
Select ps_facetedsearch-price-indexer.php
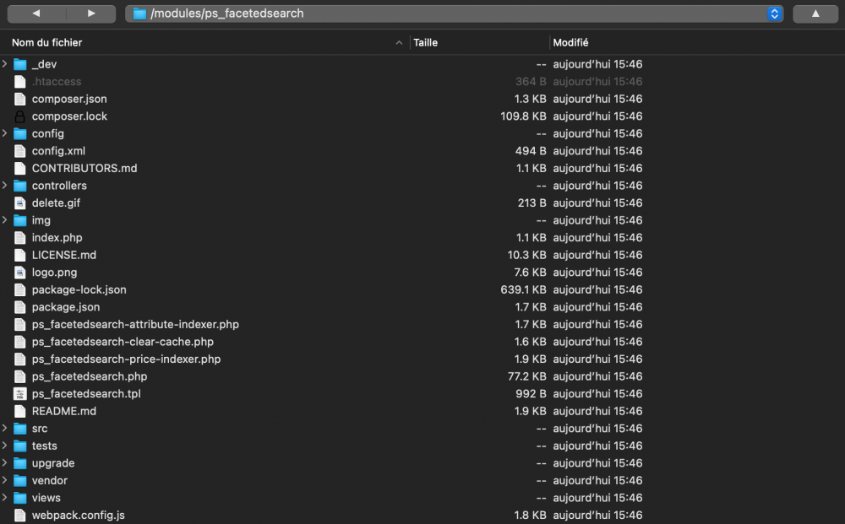point(126,359)
